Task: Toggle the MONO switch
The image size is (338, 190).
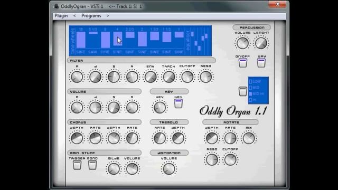Action: coord(92,165)
